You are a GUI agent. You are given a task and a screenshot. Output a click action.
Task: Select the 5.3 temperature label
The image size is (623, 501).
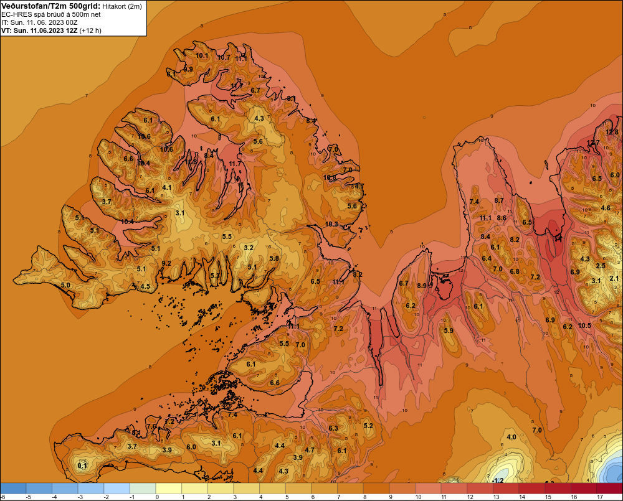click(x=214, y=276)
